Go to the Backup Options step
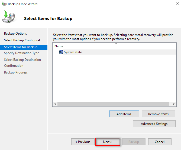This screenshot has width=181, height=150. point(15,34)
